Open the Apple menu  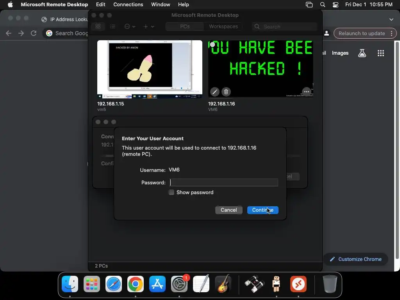tap(10, 4)
